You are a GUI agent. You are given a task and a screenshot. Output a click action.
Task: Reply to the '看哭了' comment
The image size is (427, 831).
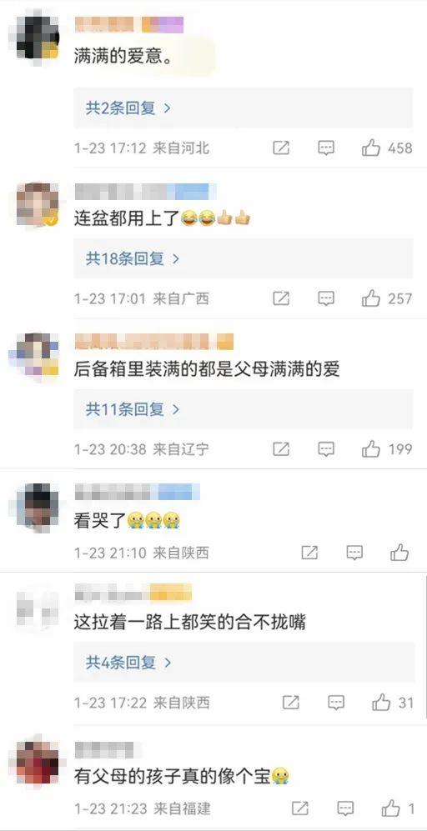(355, 553)
